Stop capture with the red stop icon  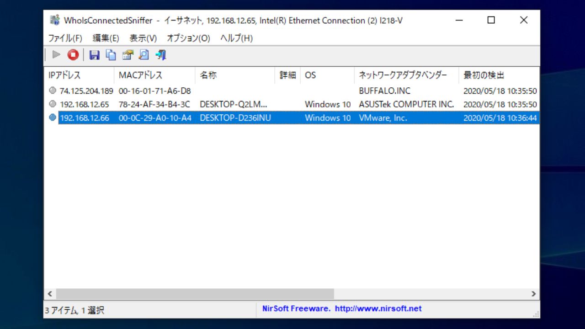[x=73, y=55]
